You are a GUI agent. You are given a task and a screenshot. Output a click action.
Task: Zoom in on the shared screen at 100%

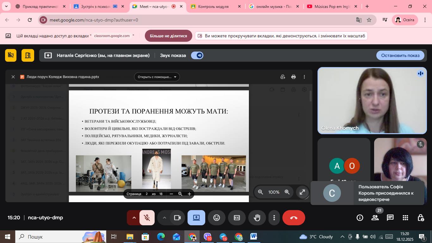point(287,192)
